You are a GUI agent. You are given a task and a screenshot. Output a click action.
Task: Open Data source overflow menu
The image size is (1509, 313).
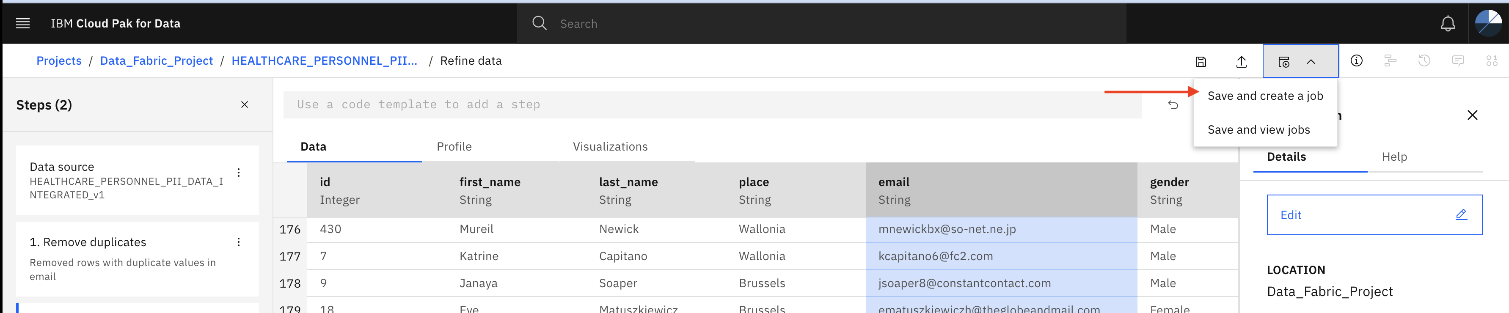click(x=238, y=173)
